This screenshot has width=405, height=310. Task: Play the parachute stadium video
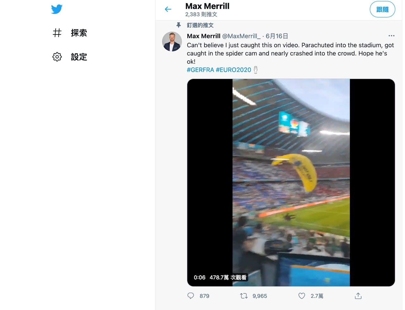[291, 182]
